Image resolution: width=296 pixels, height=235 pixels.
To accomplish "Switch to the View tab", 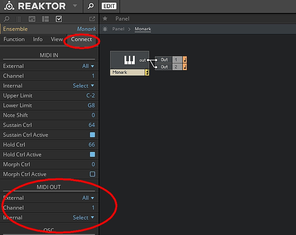I will [57, 39].
